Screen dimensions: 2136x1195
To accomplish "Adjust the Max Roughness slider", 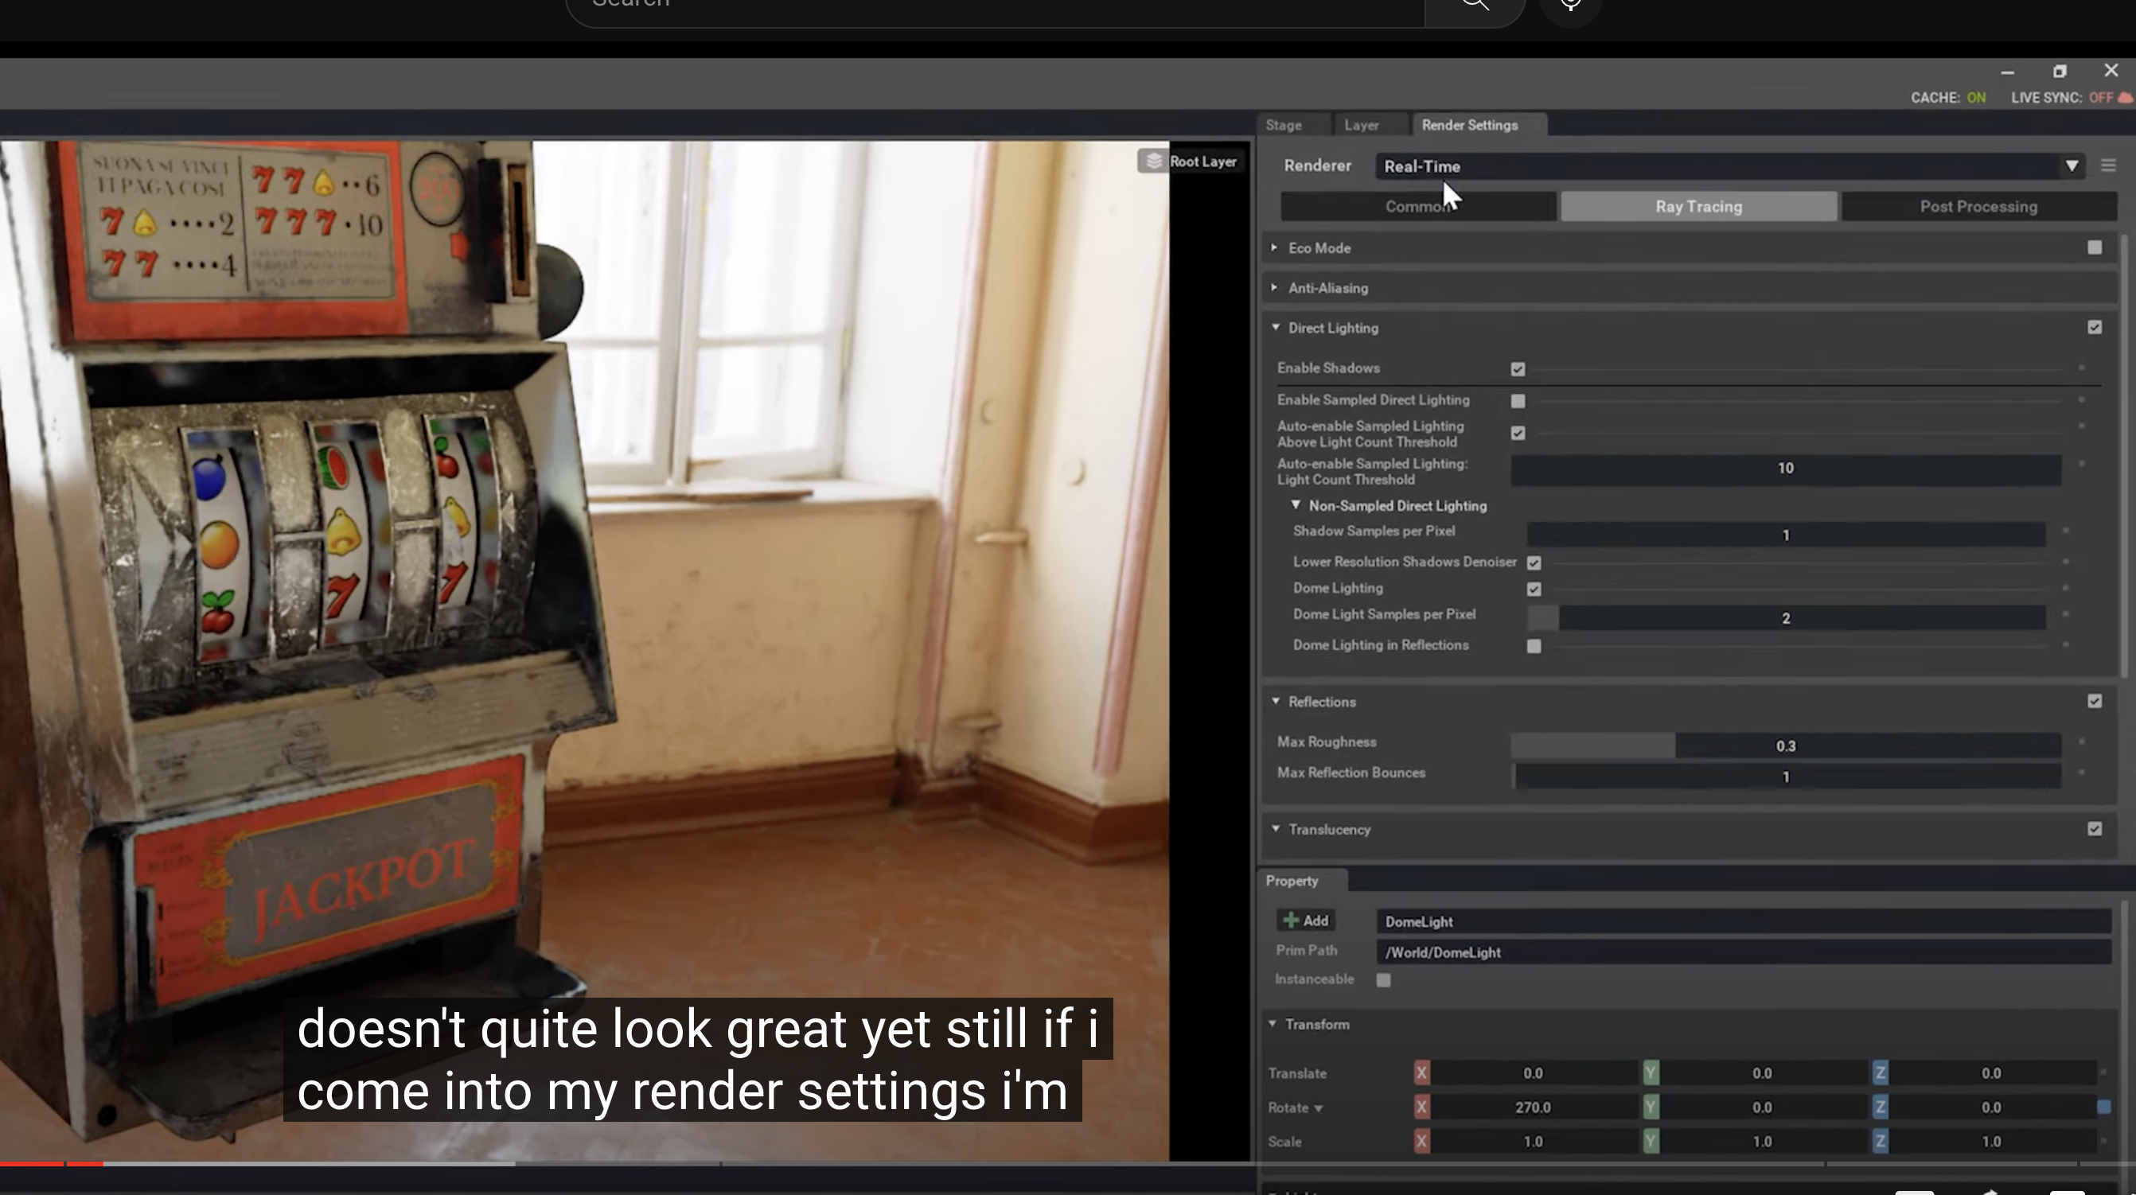I will (x=1784, y=745).
